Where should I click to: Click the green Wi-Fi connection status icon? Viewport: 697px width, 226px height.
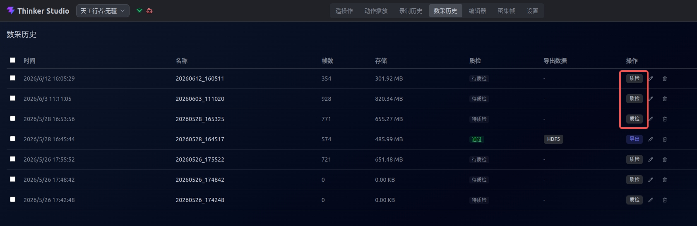(139, 11)
